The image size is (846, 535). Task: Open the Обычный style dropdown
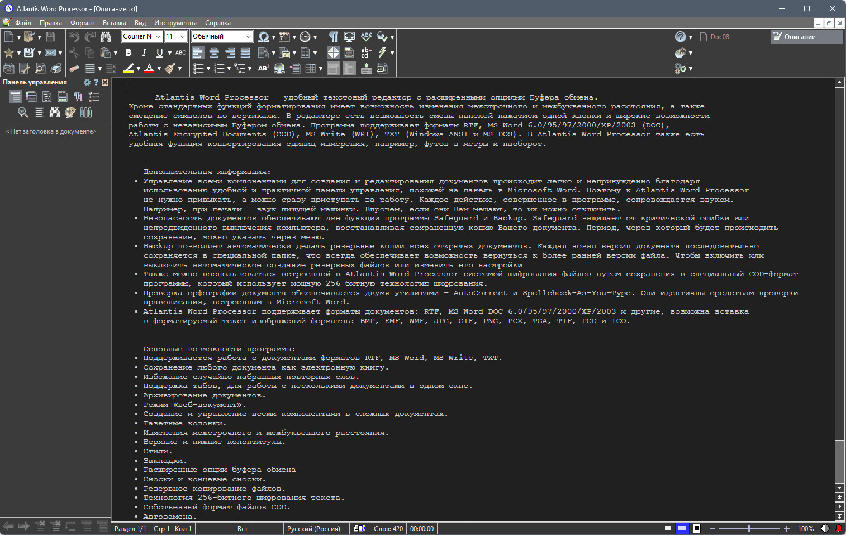[x=222, y=36]
